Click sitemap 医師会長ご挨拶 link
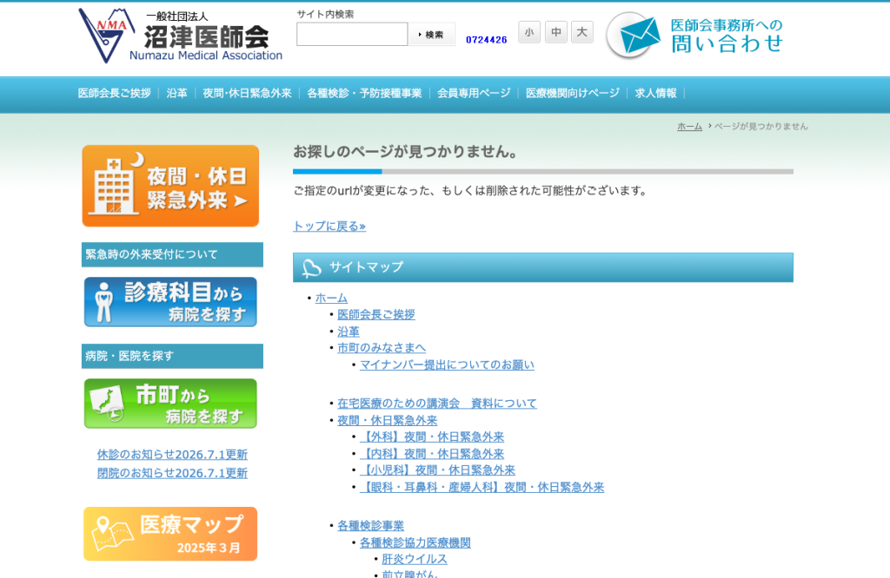890x578 pixels. tap(376, 314)
